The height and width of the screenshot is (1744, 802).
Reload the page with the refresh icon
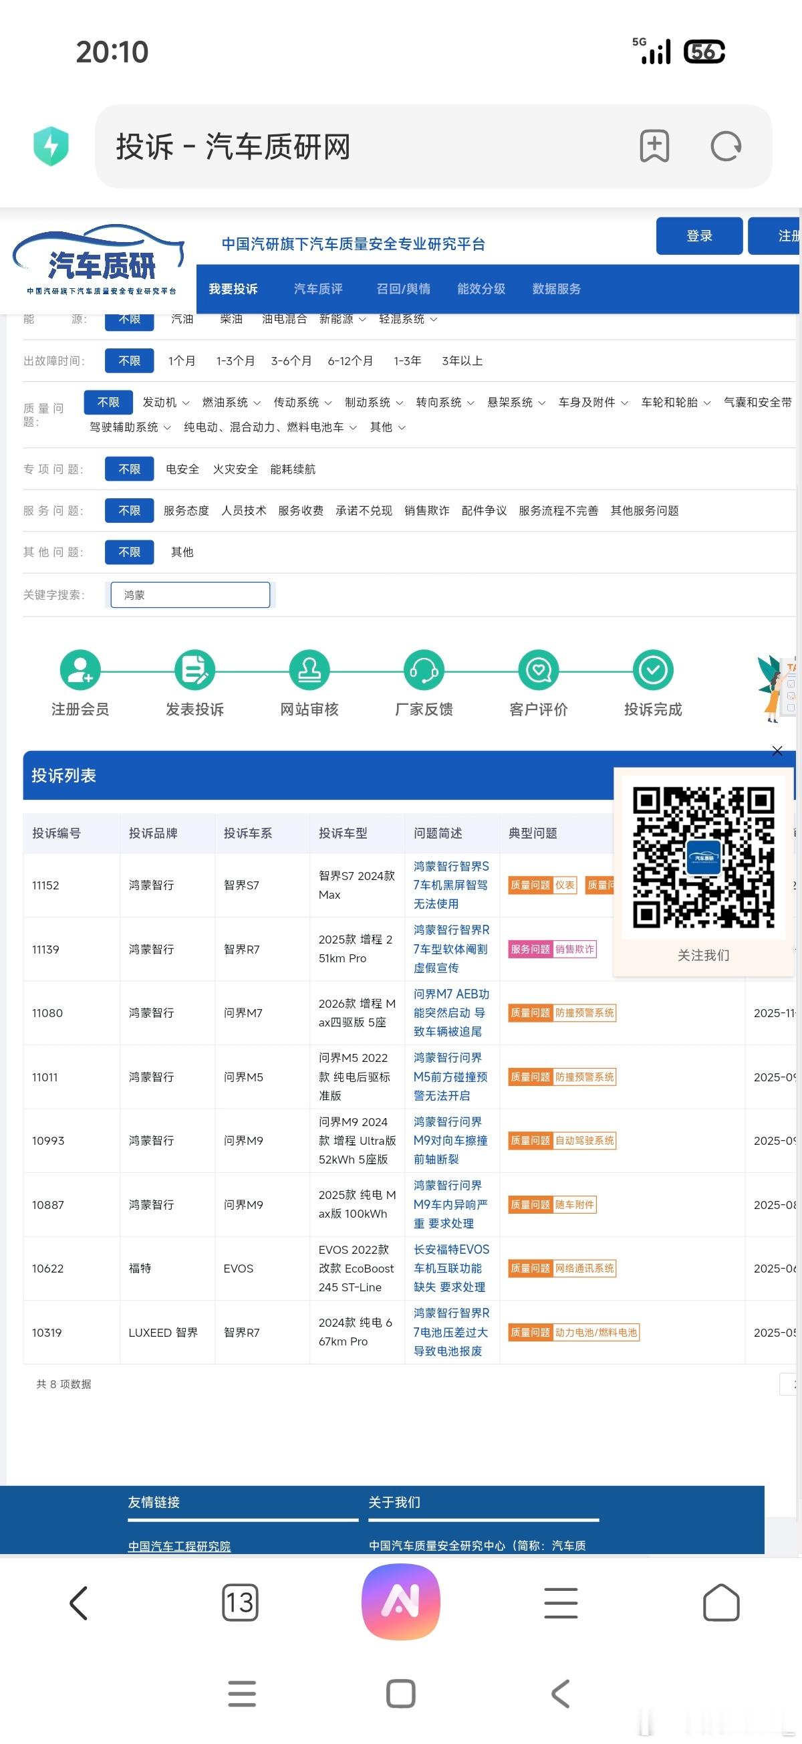[726, 146]
